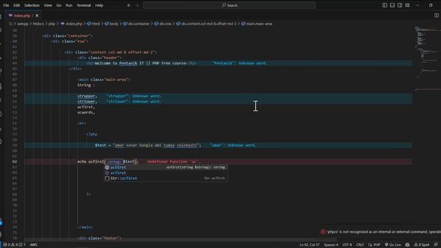Change indentation via Spaces: 4

[x=331, y=245]
